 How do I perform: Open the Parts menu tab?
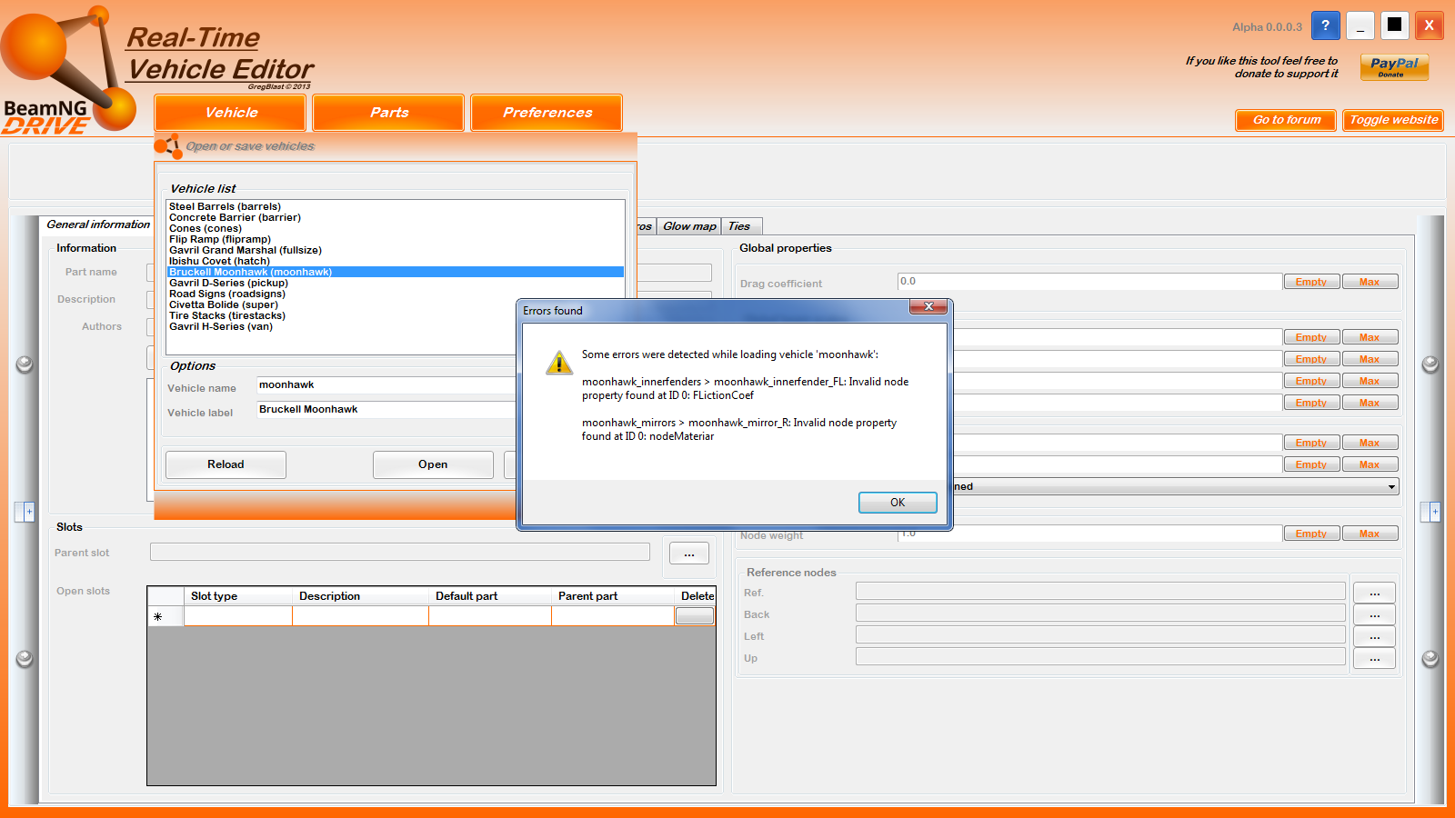click(388, 113)
